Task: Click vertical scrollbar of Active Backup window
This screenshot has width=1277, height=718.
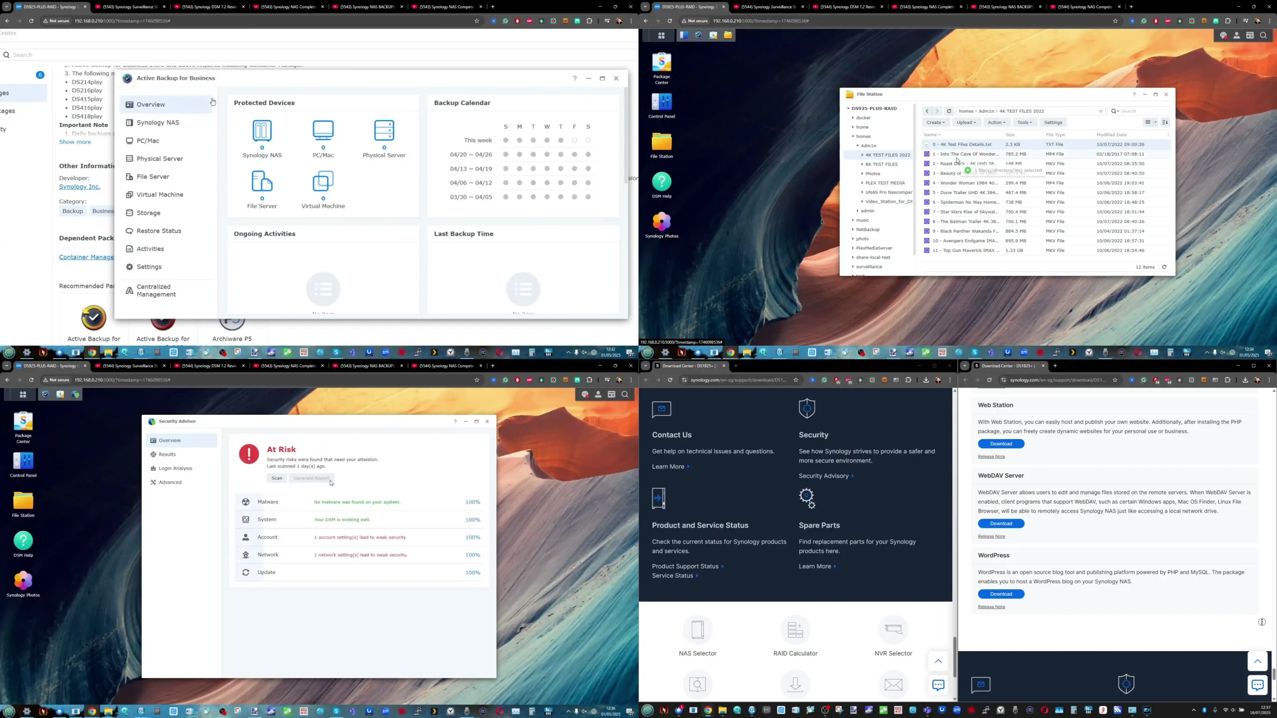Action: coord(626,136)
